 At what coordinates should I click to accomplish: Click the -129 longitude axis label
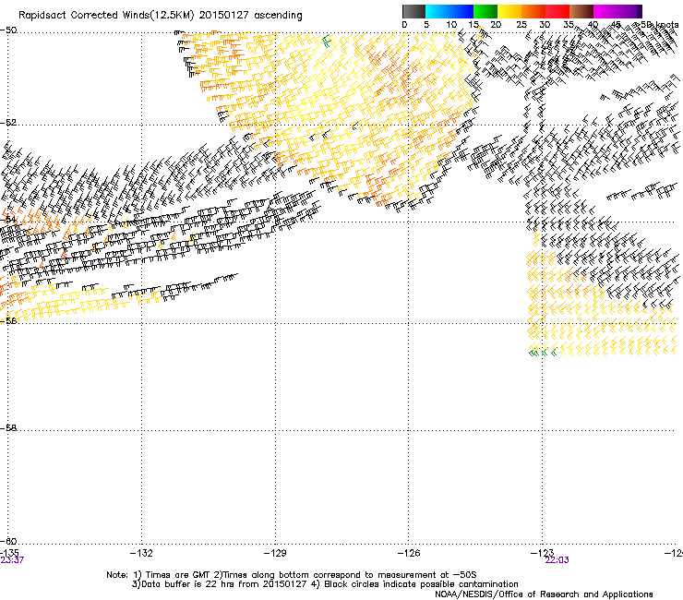(275, 553)
